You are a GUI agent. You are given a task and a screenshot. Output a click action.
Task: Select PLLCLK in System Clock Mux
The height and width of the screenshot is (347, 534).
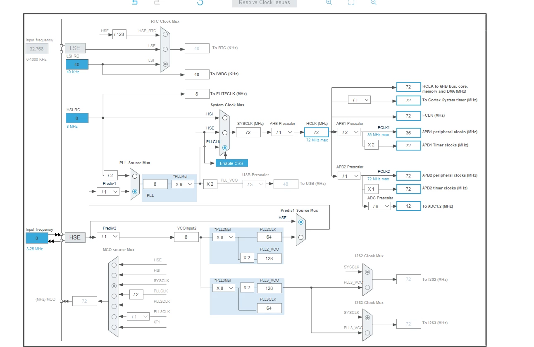(x=225, y=147)
